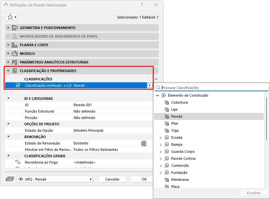Click the Cancelar button
The width and height of the screenshot is (270, 199).
click(x=112, y=179)
